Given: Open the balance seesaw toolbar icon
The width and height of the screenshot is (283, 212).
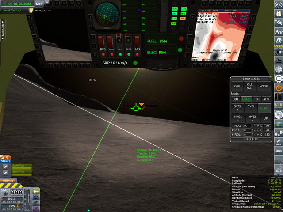Looking at the screenshot, I should coord(279,133).
